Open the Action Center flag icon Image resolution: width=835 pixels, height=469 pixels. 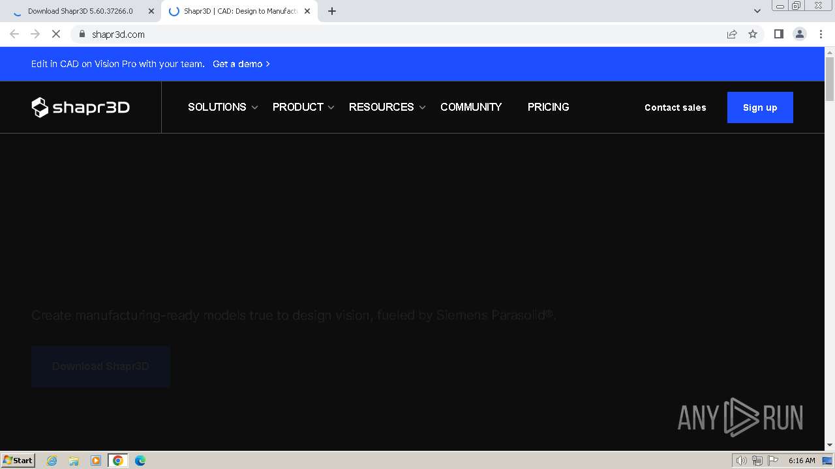click(773, 461)
